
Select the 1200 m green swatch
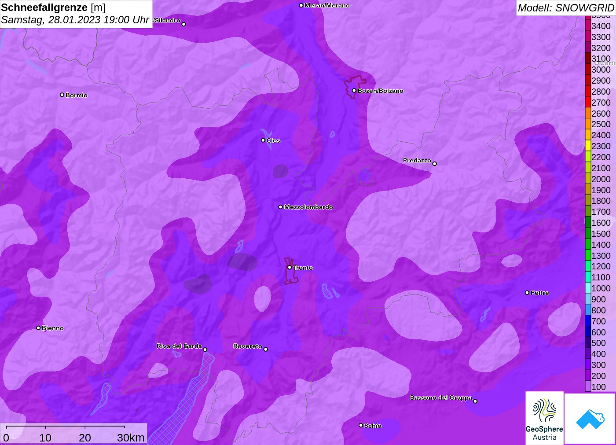pos(588,266)
